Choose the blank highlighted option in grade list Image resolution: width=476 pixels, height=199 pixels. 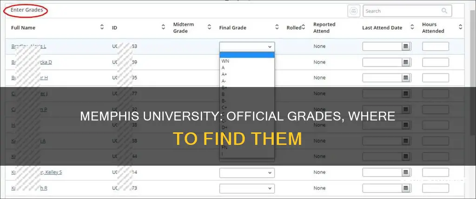(247, 55)
